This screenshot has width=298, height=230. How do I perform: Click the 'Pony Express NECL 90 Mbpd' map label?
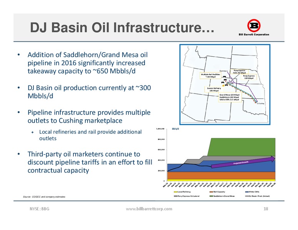[239, 72]
